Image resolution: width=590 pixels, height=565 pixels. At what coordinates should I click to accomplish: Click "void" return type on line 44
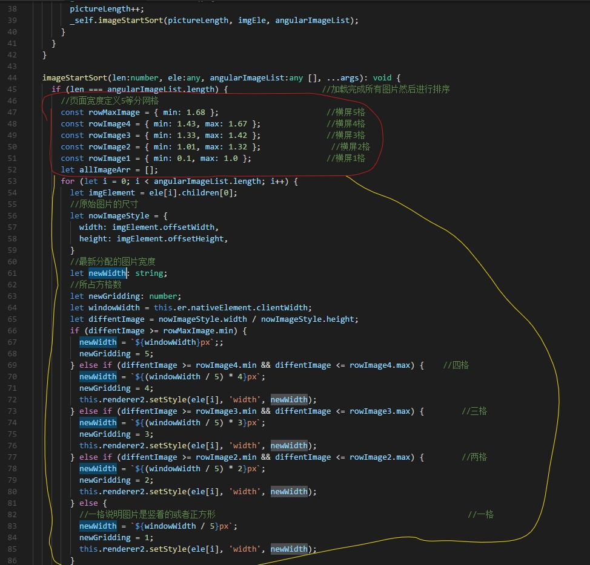pyautogui.click(x=382, y=78)
